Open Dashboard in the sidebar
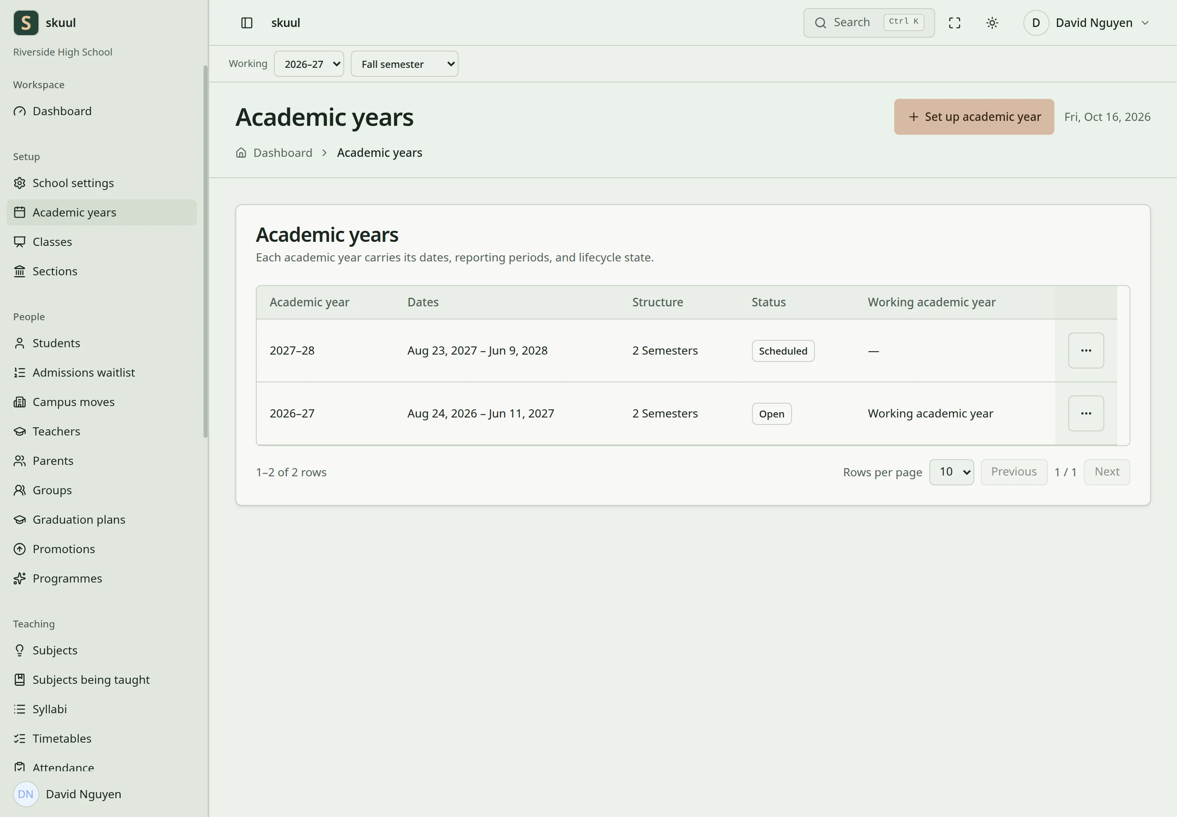The height and width of the screenshot is (817, 1177). pos(101,111)
